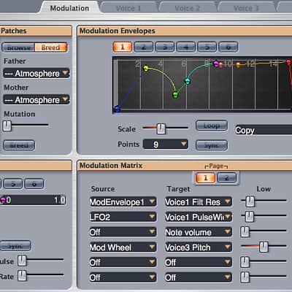Image resolution: width=292 pixels, height=292 pixels.
Task: Switch to Modulation Matrix page 1
Action: point(205,178)
